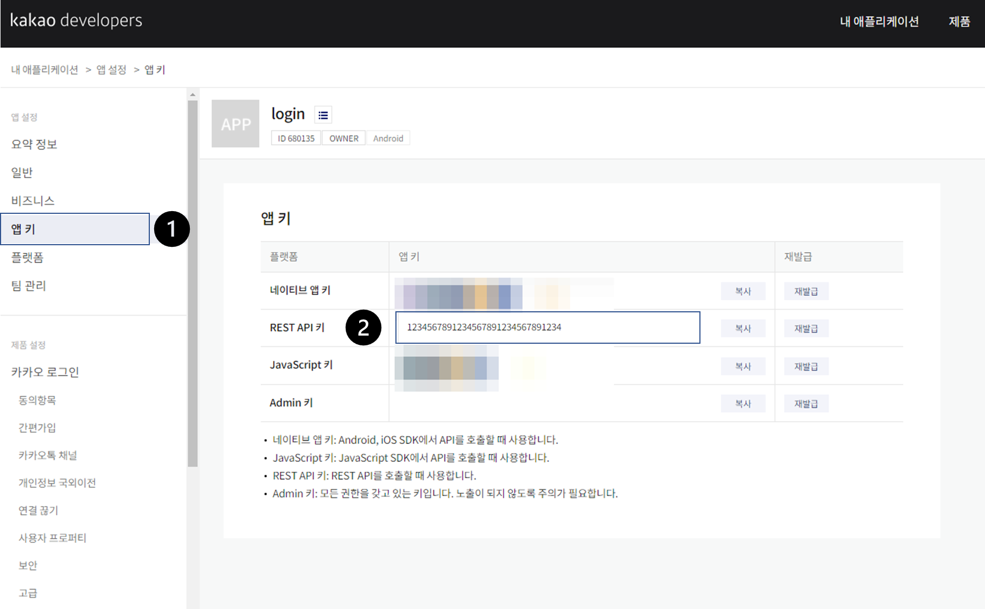Viewport: 985px width, 609px height.
Task: Select 앱 키 in the sidebar
Action: pos(75,229)
